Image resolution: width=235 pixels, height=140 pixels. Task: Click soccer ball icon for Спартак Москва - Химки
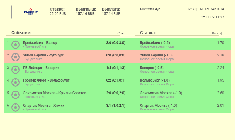15,108
